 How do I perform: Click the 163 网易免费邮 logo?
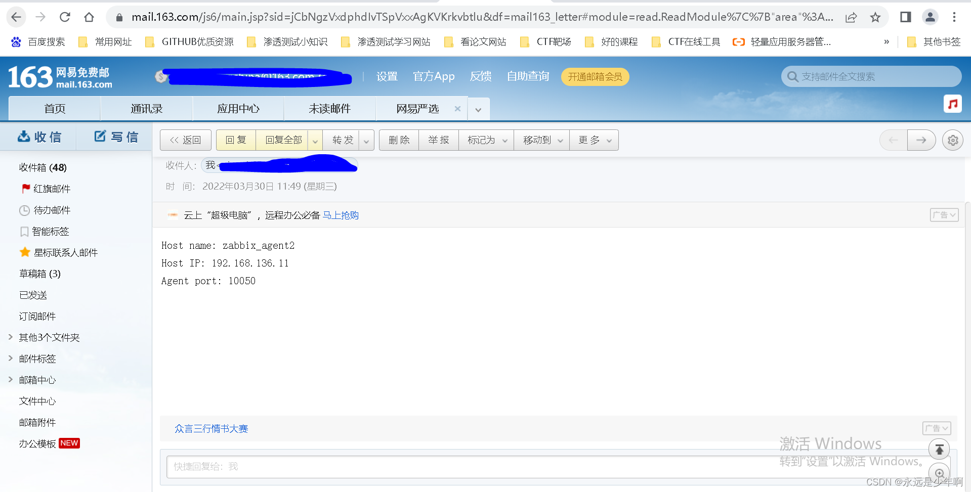click(60, 77)
